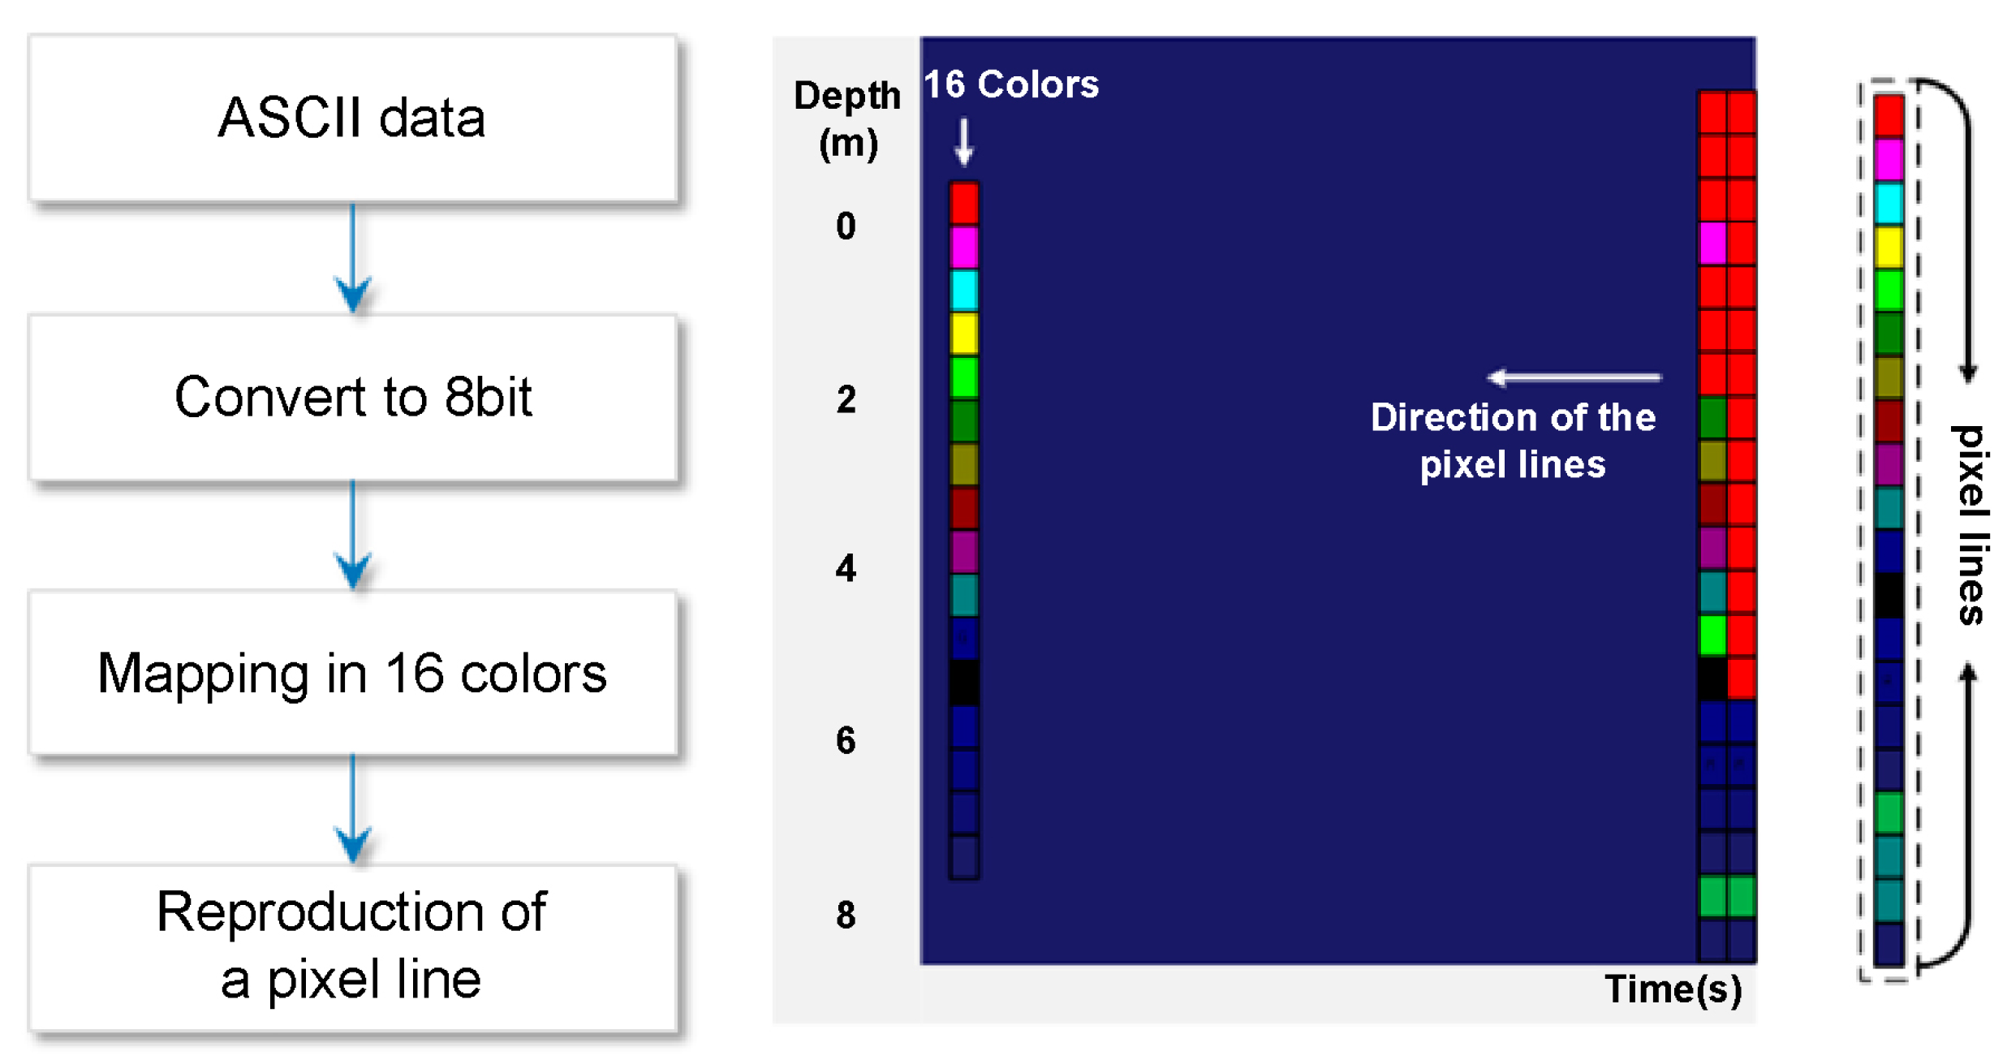Click the 16 Colors label
This screenshot has height=1060, width=2007.
point(1011,84)
